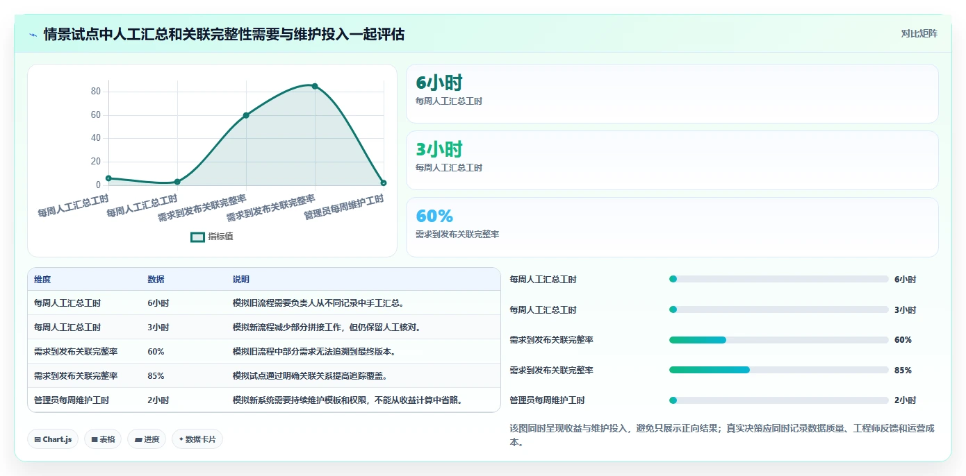Click the 3小时 value in the middle stat card
This screenshot has width=966, height=476.
click(439, 149)
